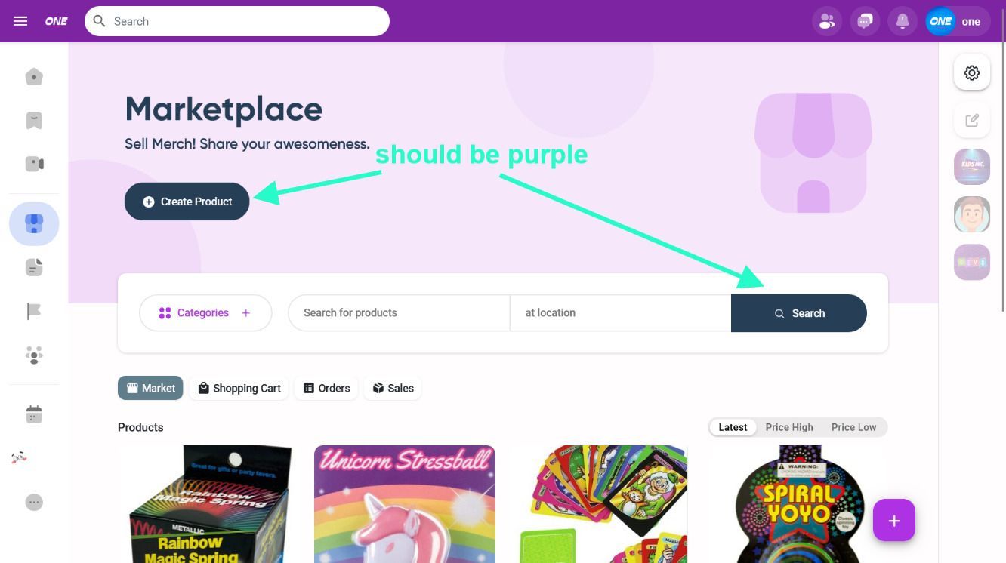This screenshot has height=563, width=1006.
Task: Open the video camera icon in sidebar
Action: [x=34, y=164]
